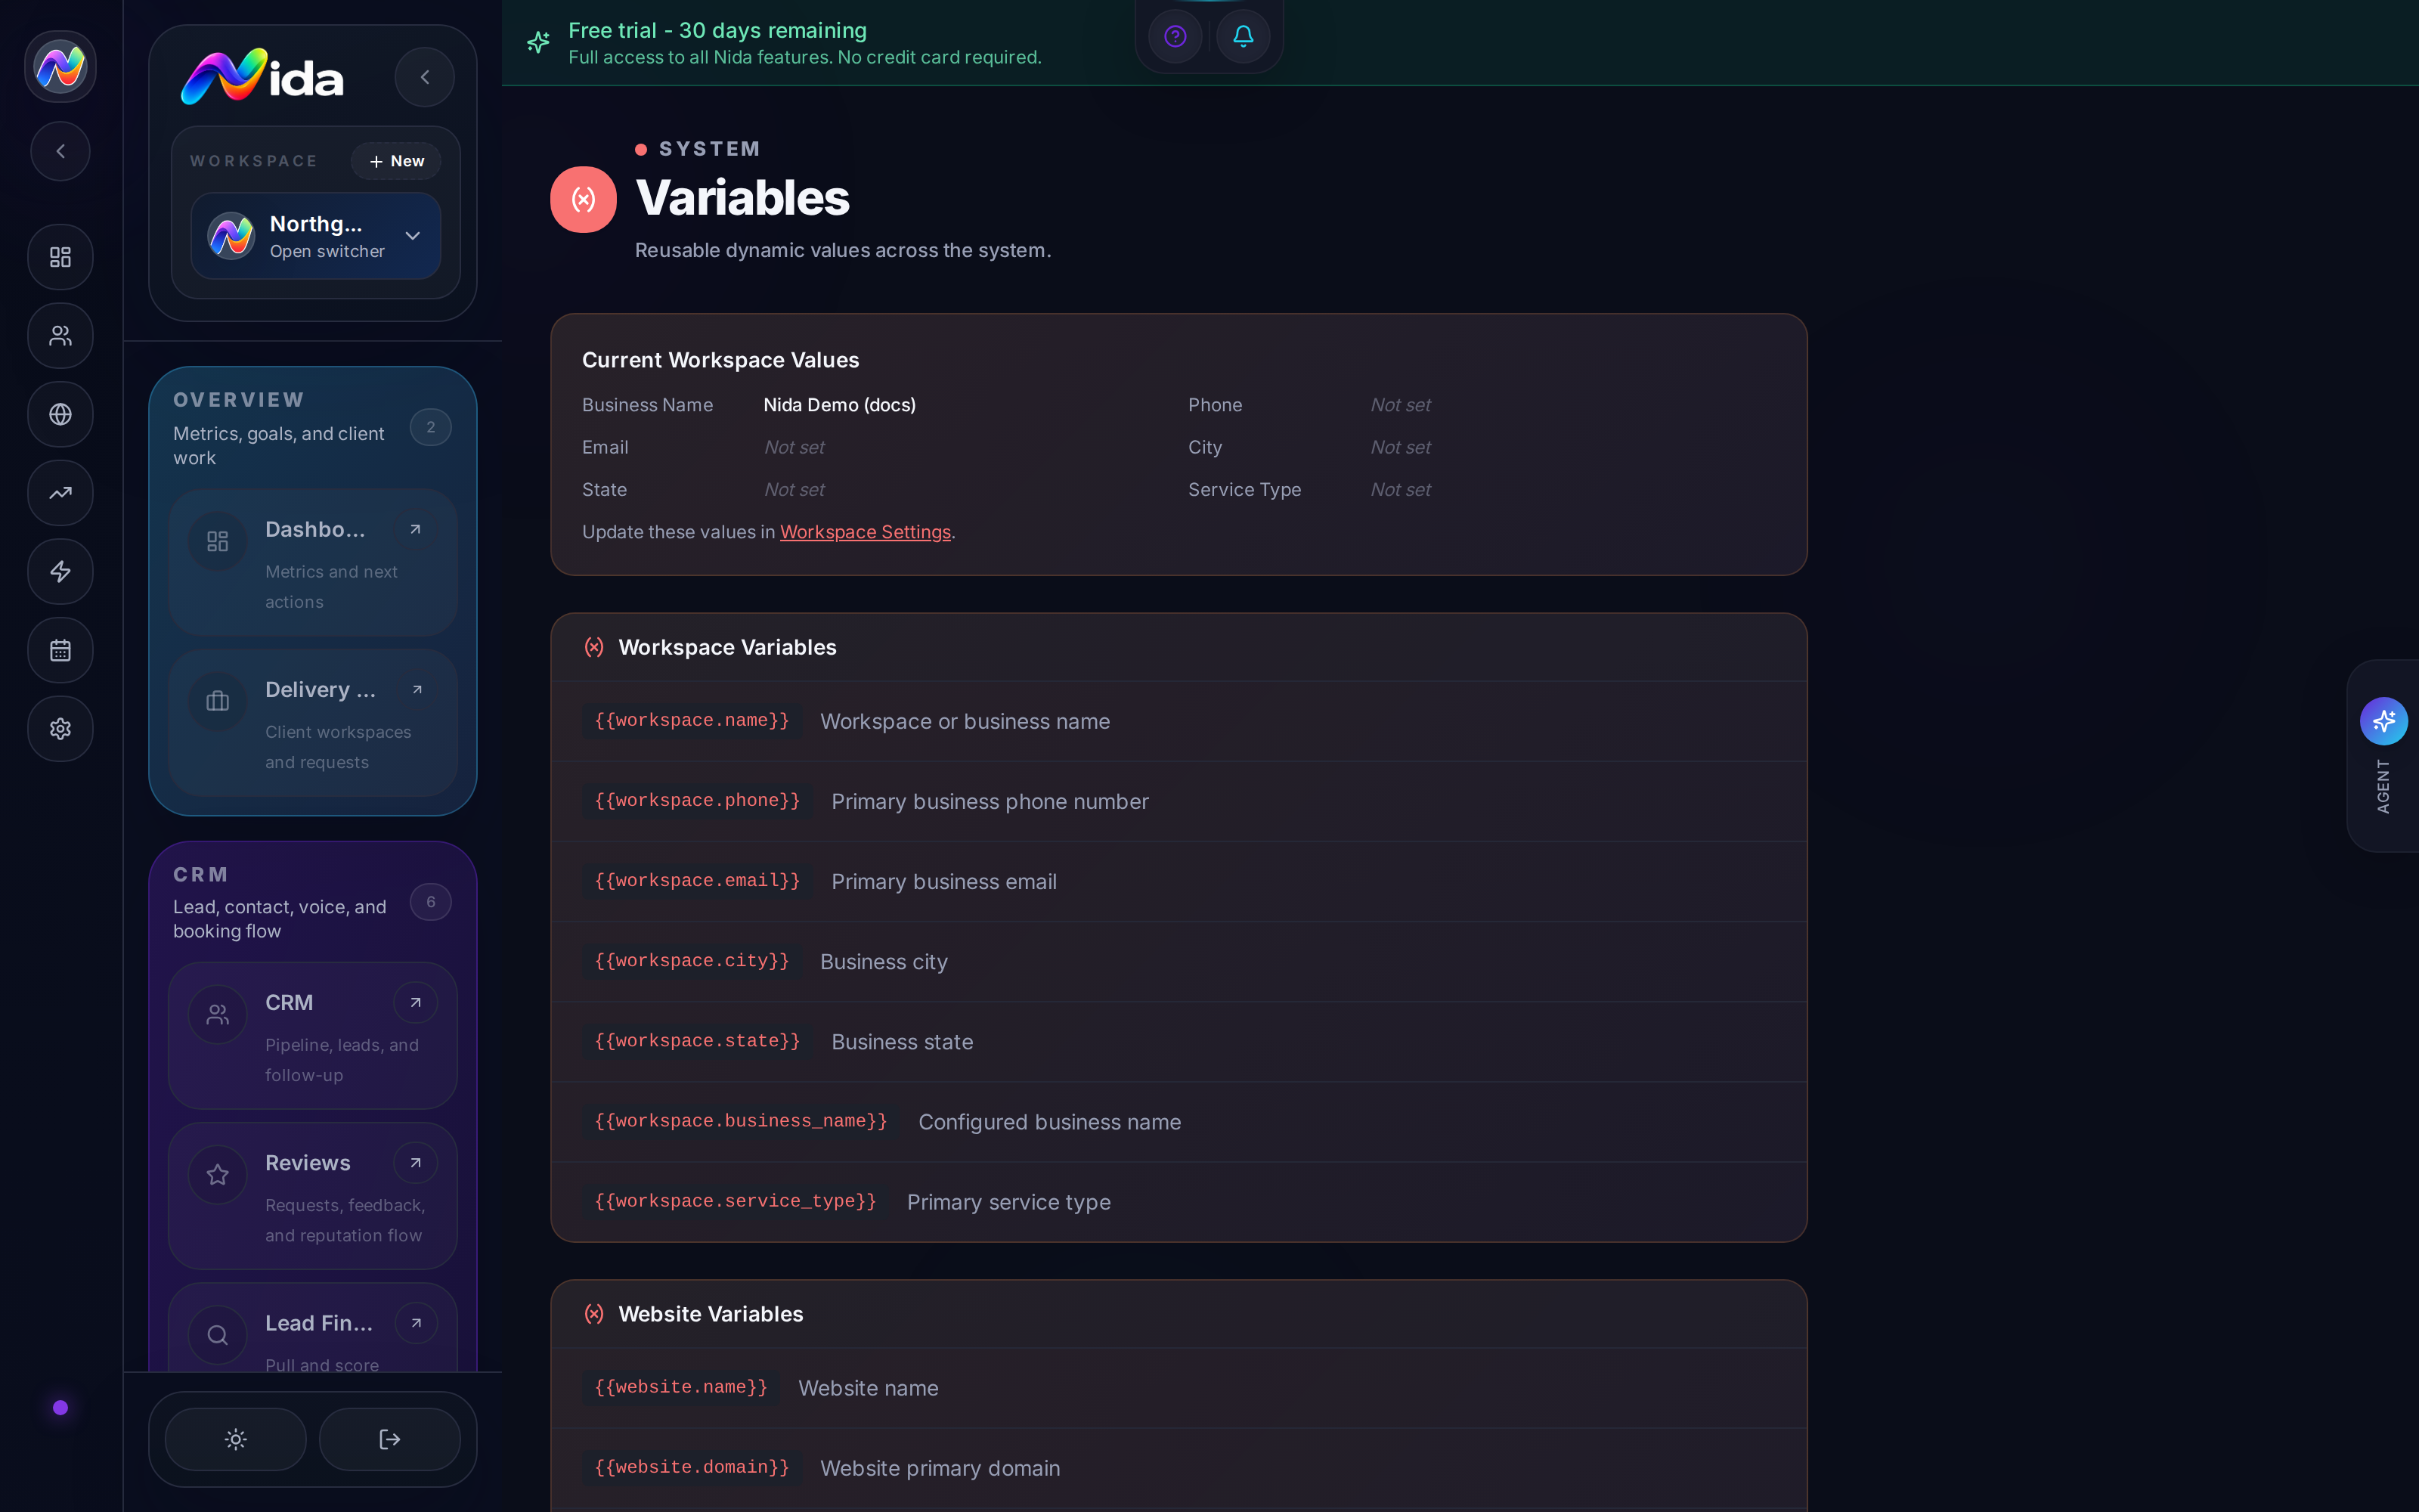Click the logout icon button
Screen dimensions: 2419x1512
390,1439
